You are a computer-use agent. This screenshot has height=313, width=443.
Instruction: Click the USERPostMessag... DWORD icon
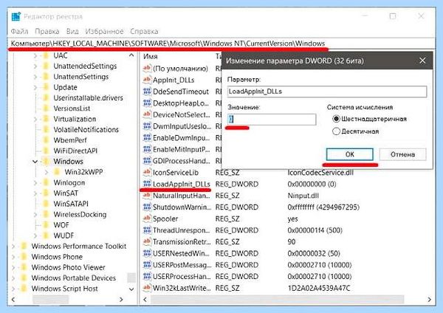pos(147,265)
